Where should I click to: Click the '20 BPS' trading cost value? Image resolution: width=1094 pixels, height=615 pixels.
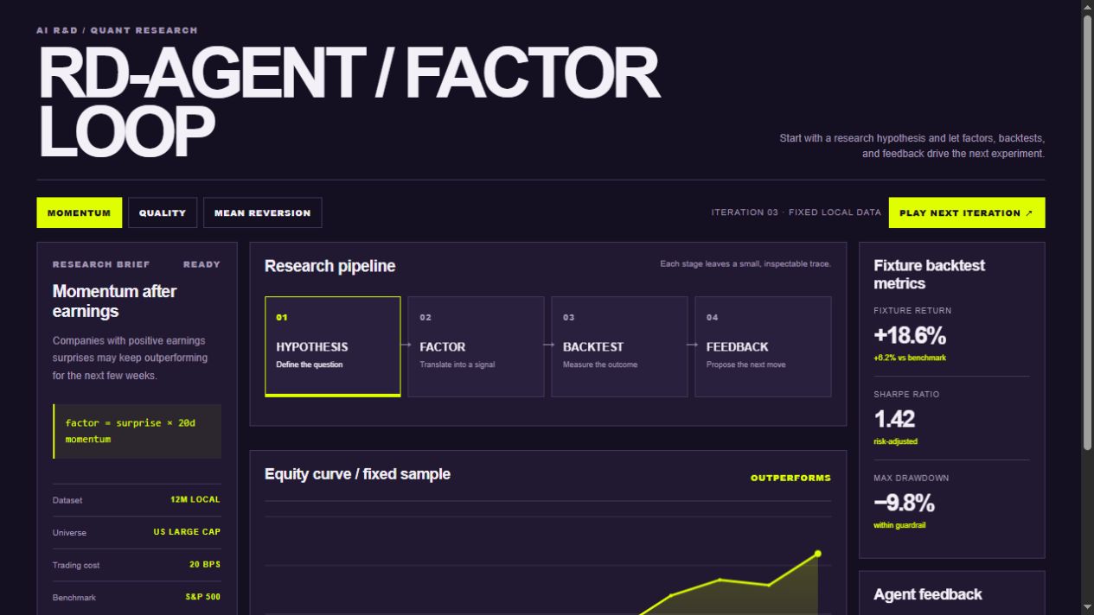[x=205, y=564]
